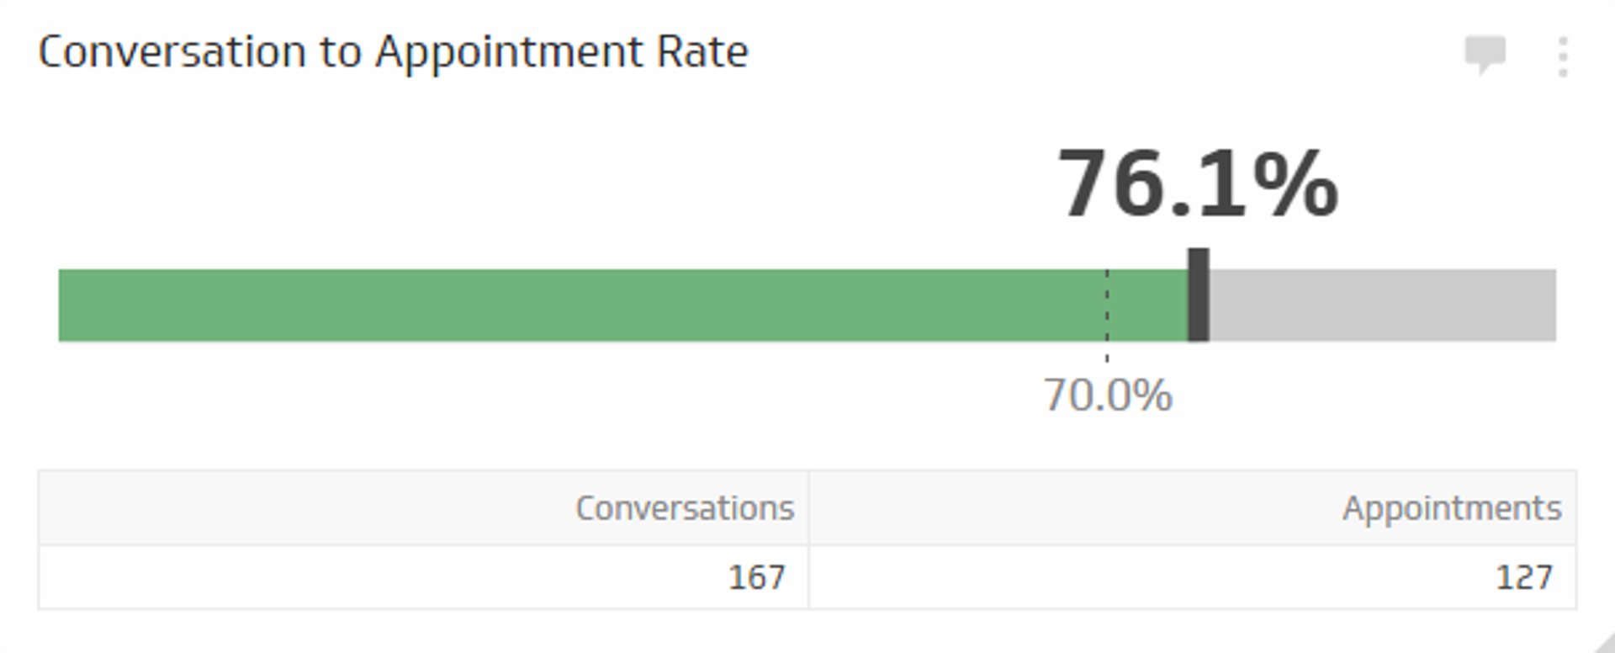Click the 76.1% value display
Screen dimensions: 1615x653
tap(1199, 181)
